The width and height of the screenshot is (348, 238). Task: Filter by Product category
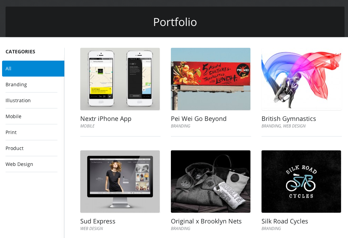click(31, 148)
